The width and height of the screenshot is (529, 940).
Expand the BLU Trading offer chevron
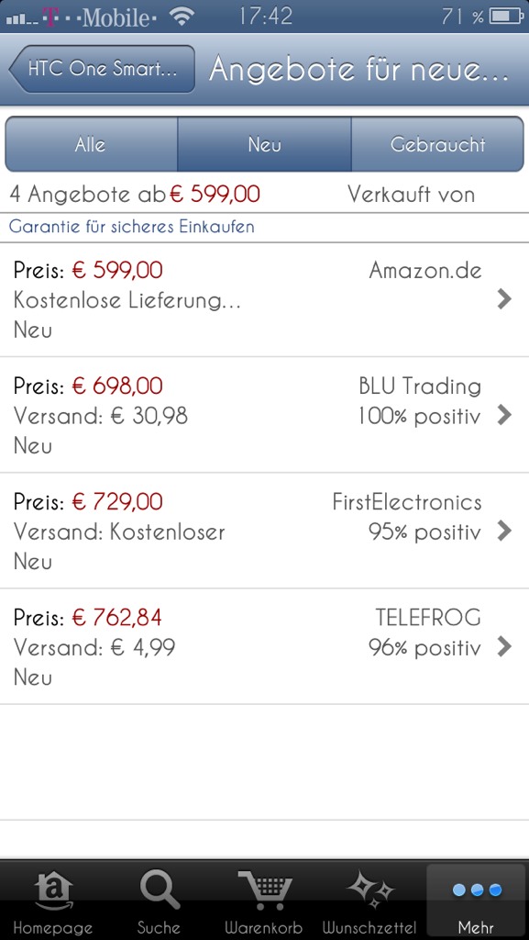click(x=504, y=415)
